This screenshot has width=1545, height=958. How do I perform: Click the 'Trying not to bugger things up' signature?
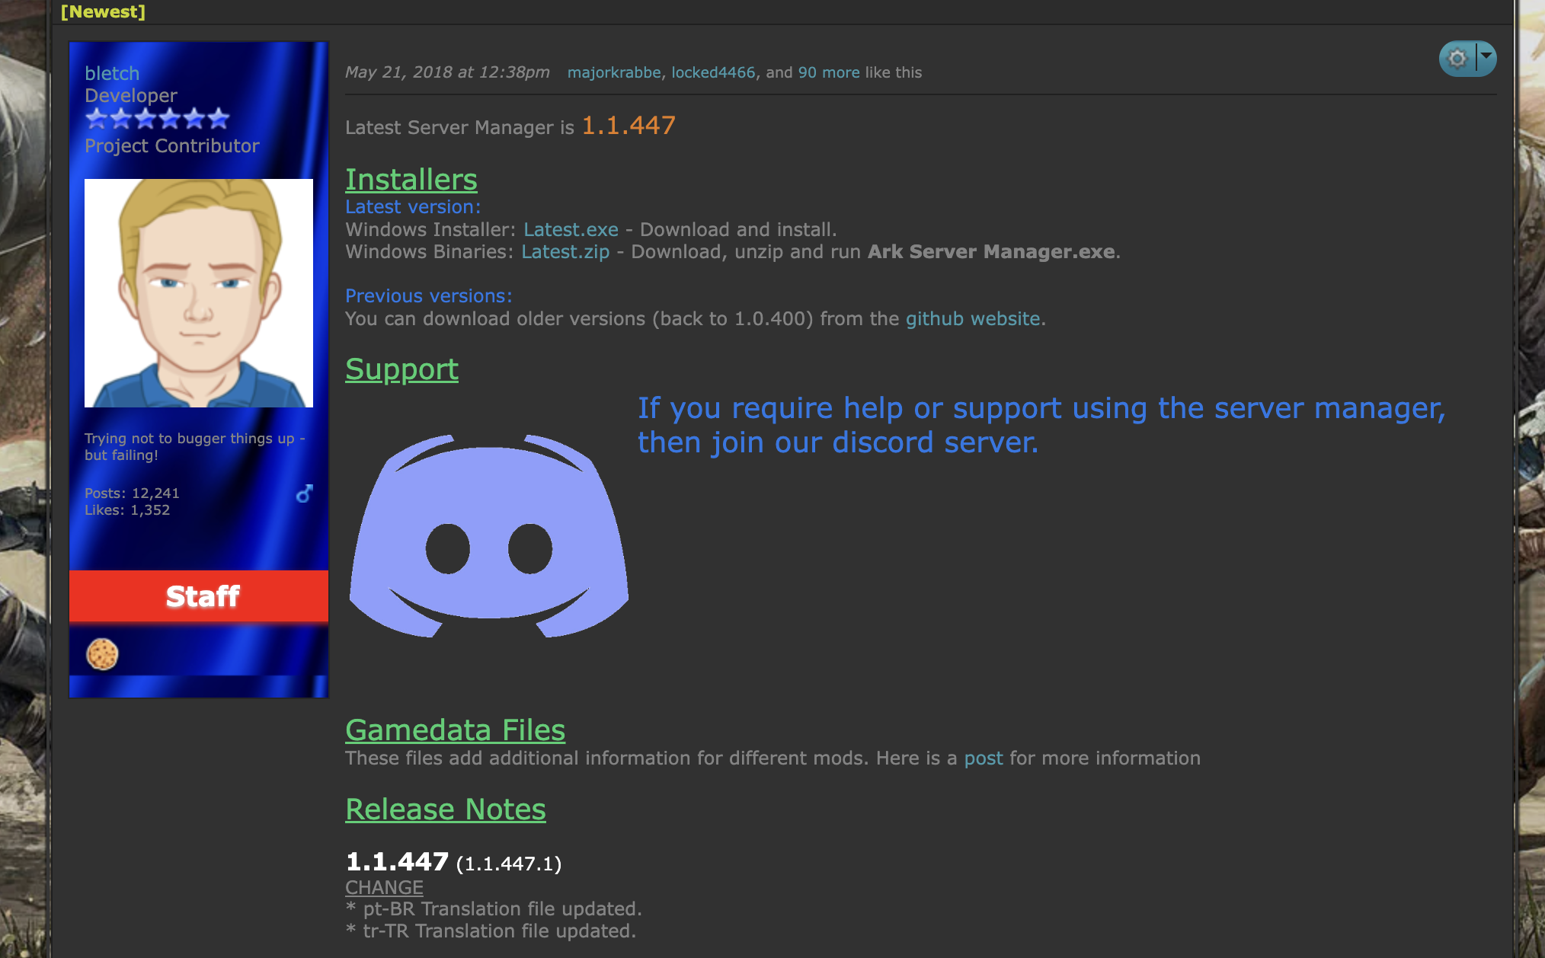194,447
